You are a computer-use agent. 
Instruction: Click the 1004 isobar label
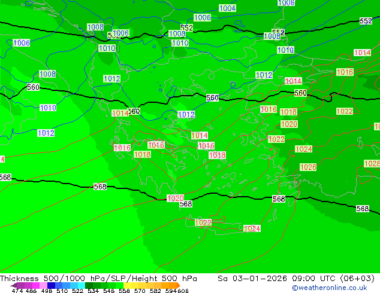(227, 8)
